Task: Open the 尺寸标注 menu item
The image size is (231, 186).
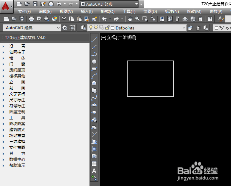Action: [17, 100]
